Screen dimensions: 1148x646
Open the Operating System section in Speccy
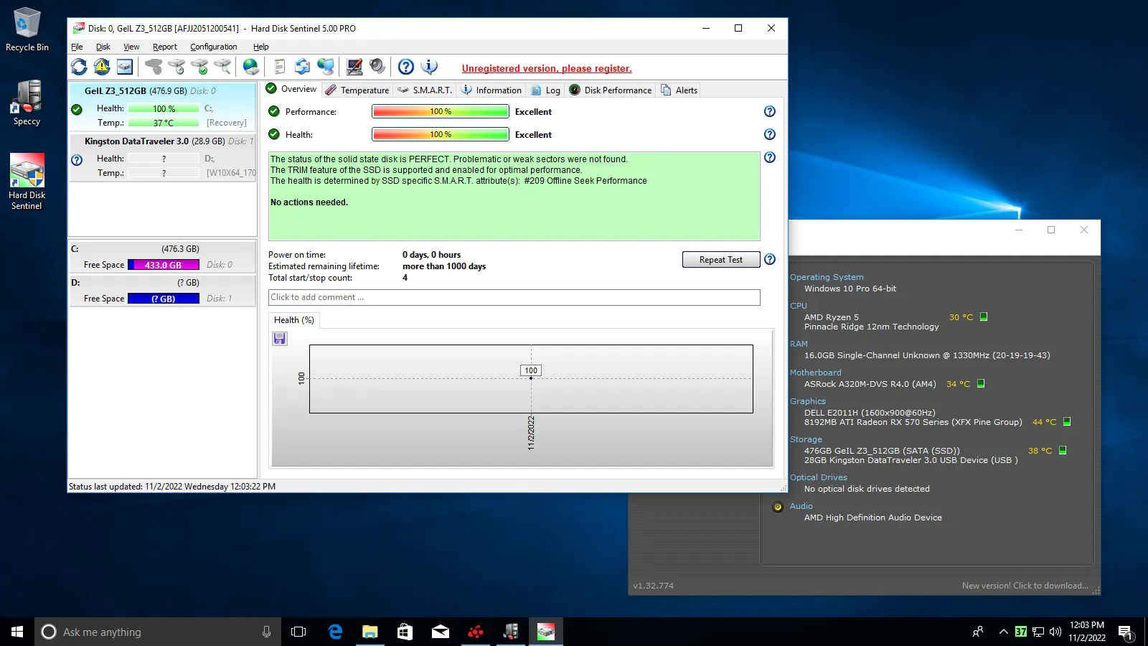pos(827,277)
